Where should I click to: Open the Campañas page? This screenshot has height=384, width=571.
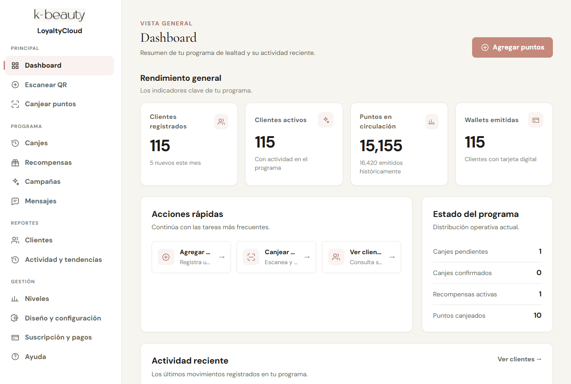click(59, 182)
